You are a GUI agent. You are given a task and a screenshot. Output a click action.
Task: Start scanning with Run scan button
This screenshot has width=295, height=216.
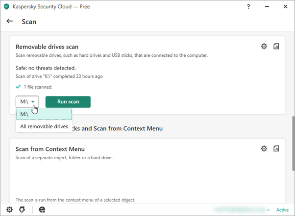point(68,102)
